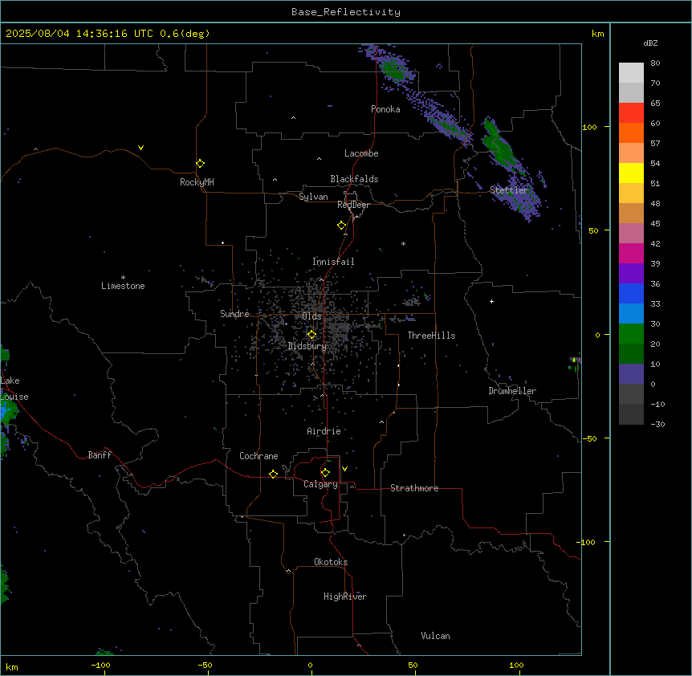Click the green radar echo north of Stettler
Screen dimensions: 692x676
pos(499,145)
